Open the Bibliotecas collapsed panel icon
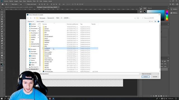This screenshot has height=100, width=179. [171, 13]
